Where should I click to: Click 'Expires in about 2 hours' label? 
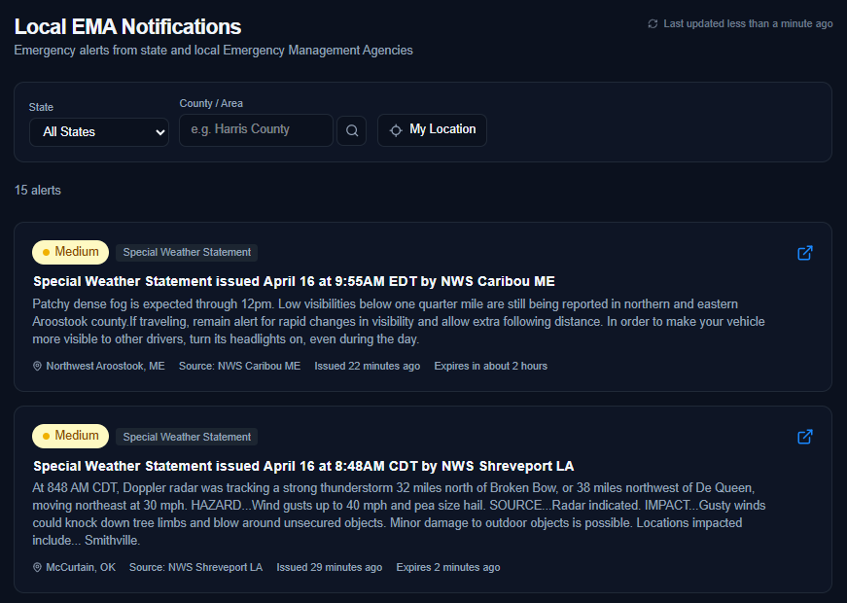coord(490,367)
